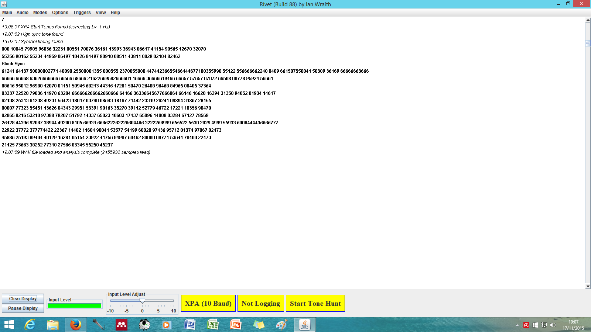Image resolution: width=591 pixels, height=332 pixels.
Task: Expand the Modes menu
Action: [x=40, y=13]
